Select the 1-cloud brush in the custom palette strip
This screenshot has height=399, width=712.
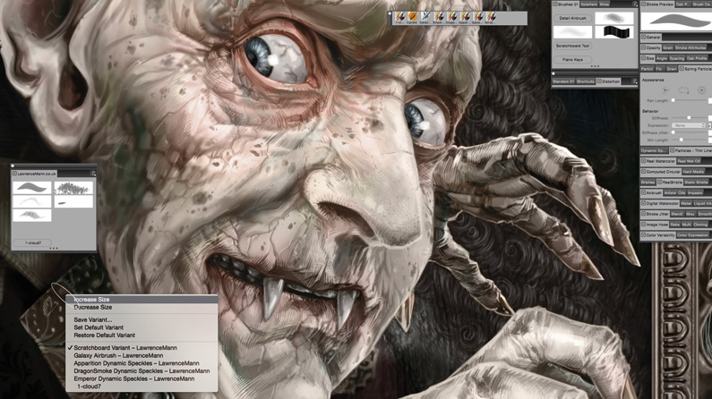click(x=399, y=17)
